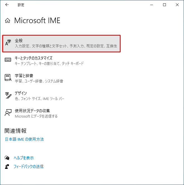Image resolution: width=184 pixels, height=185 pixels.
Task: Click the 学習、ユーザー辞書、システム辞書 description
Action: (x=39, y=81)
